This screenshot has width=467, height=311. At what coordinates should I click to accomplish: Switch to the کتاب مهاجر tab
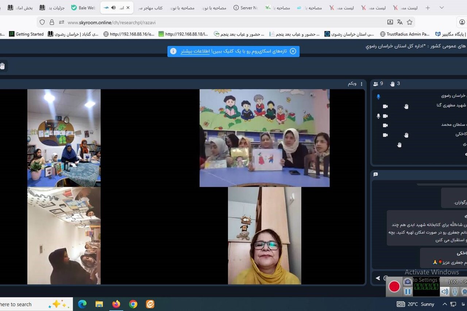click(x=150, y=8)
